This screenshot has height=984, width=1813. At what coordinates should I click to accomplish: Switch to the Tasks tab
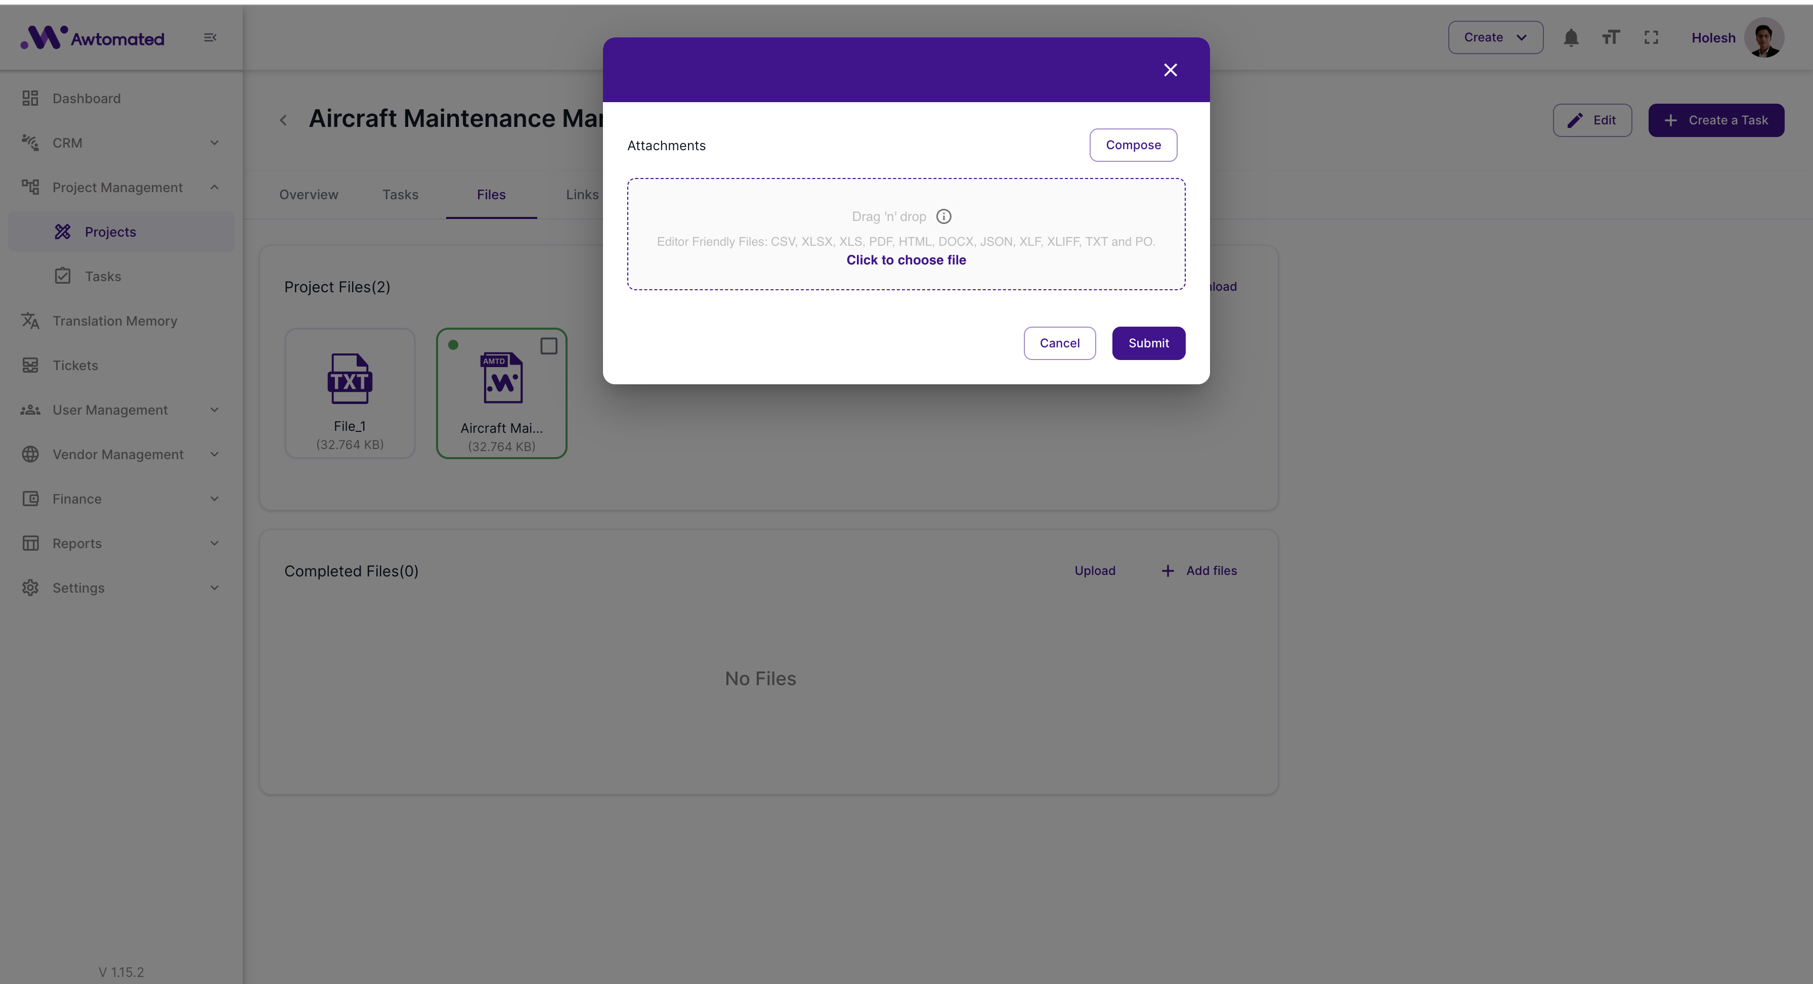pos(400,195)
